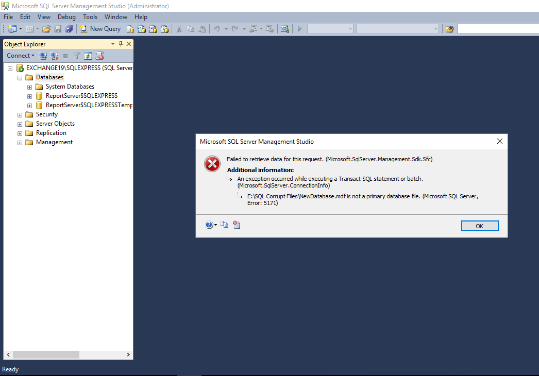This screenshot has width=539, height=376.
Task: Copy the error message text icon
Action: (x=225, y=225)
